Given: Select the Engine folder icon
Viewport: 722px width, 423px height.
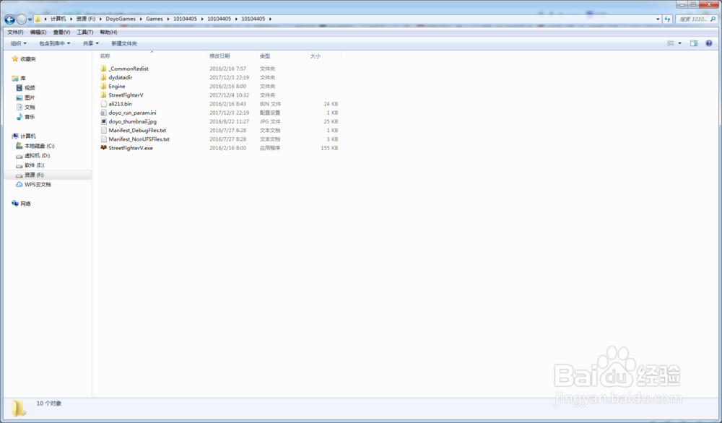Looking at the screenshot, I should click(x=103, y=86).
